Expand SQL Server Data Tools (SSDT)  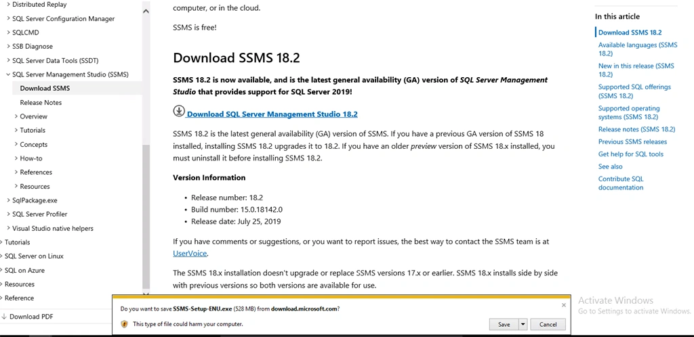point(8,60)
